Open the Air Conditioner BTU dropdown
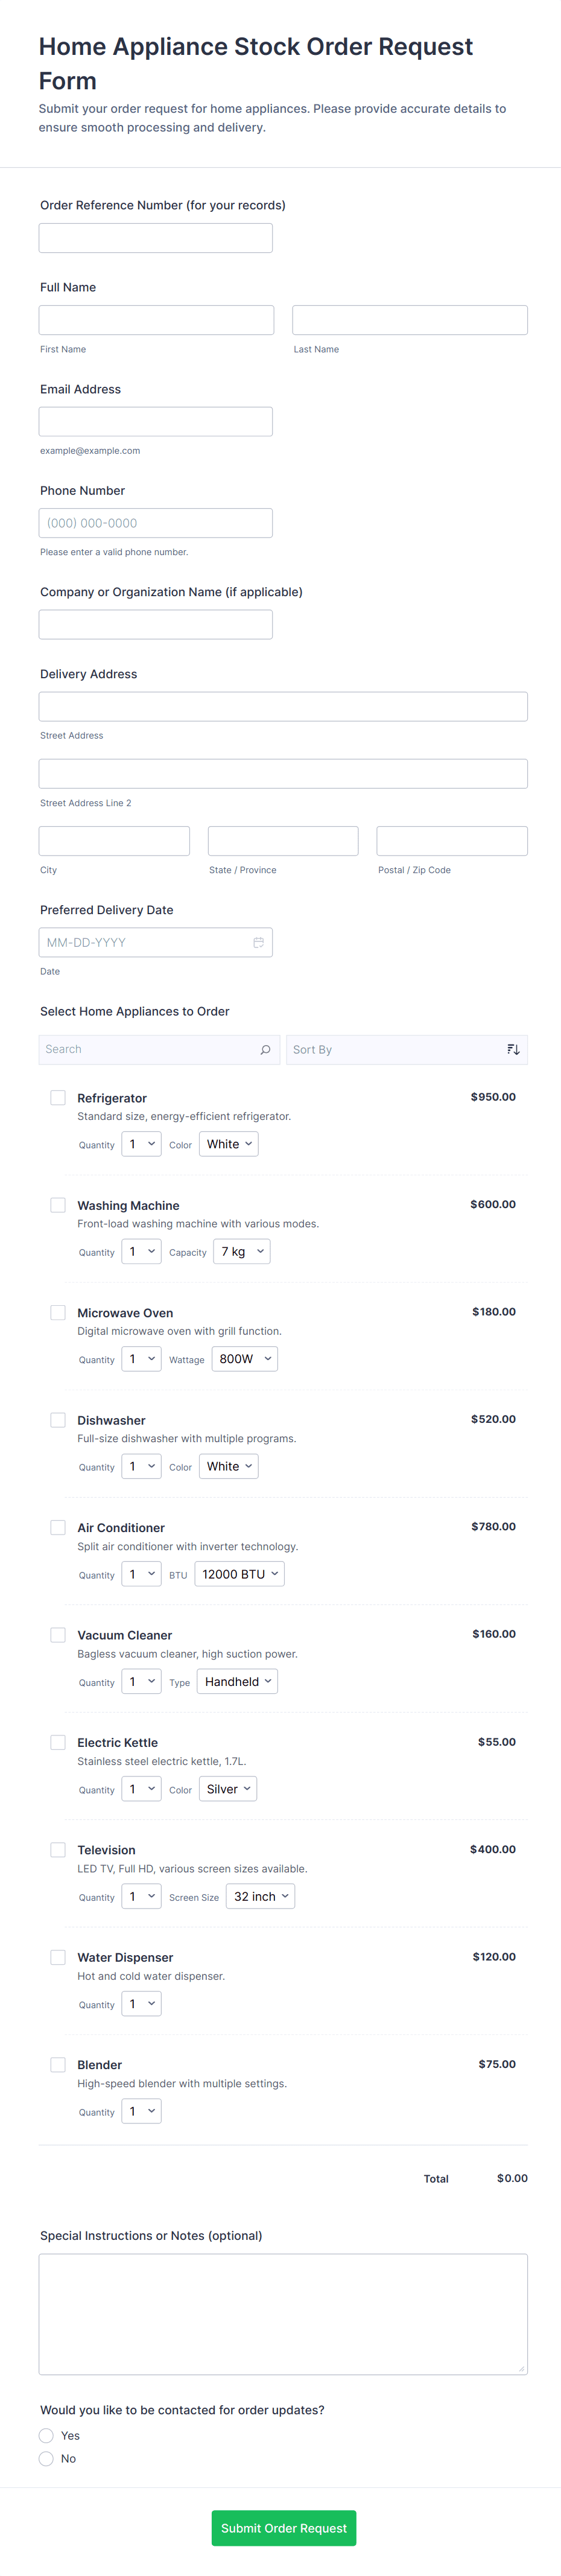 [x=240, y=1574]
